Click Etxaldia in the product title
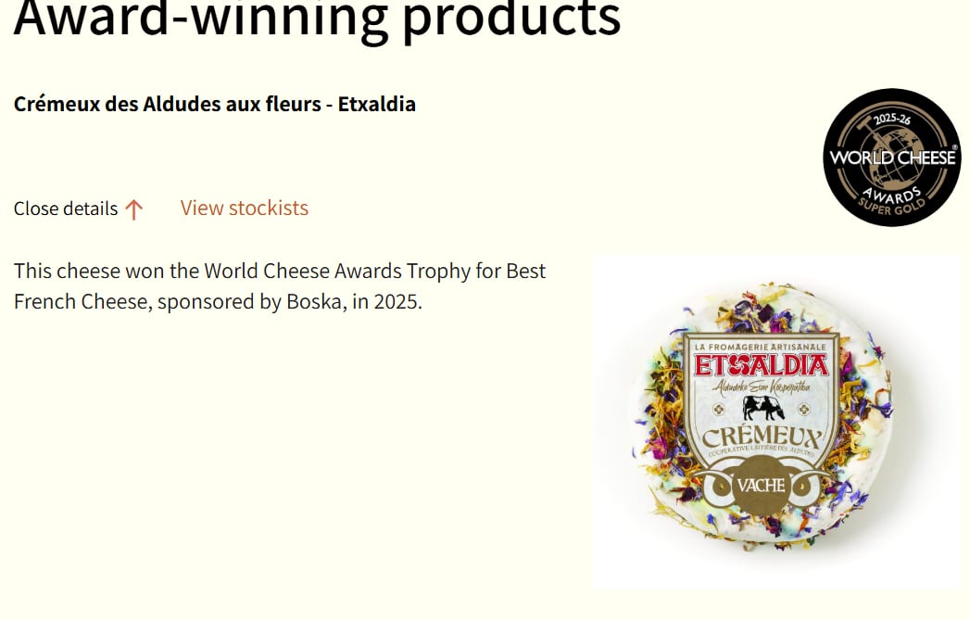Image resolution: width=970 pixels, height=620 pixels. 376,104
